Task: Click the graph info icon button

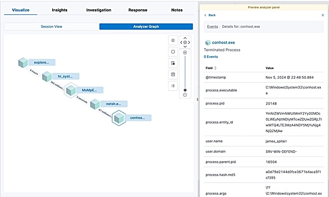Action: 173,40
